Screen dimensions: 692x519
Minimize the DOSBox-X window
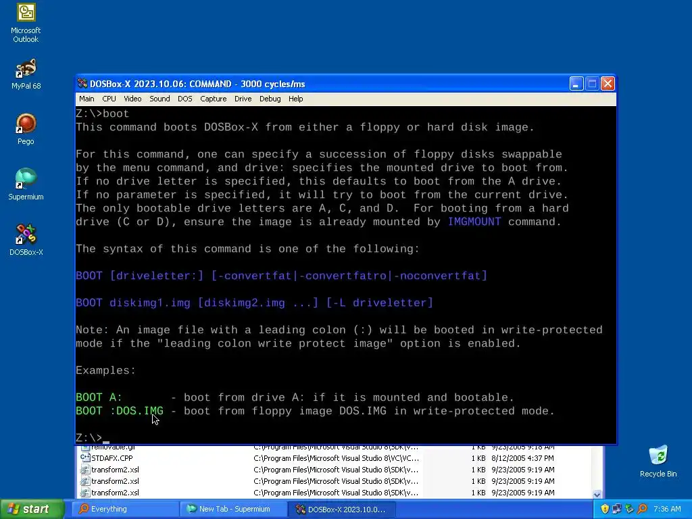[x=576, y=83]
